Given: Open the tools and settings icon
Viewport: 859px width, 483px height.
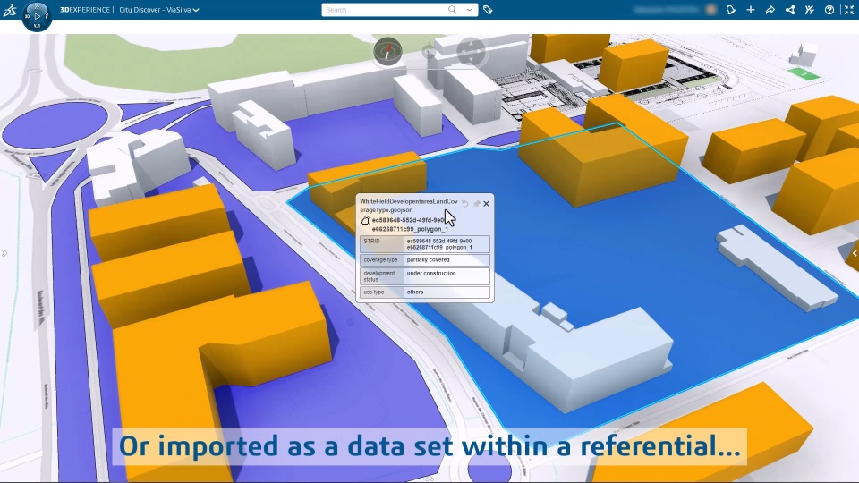Looking at the screenshot, I should (810, 10).
